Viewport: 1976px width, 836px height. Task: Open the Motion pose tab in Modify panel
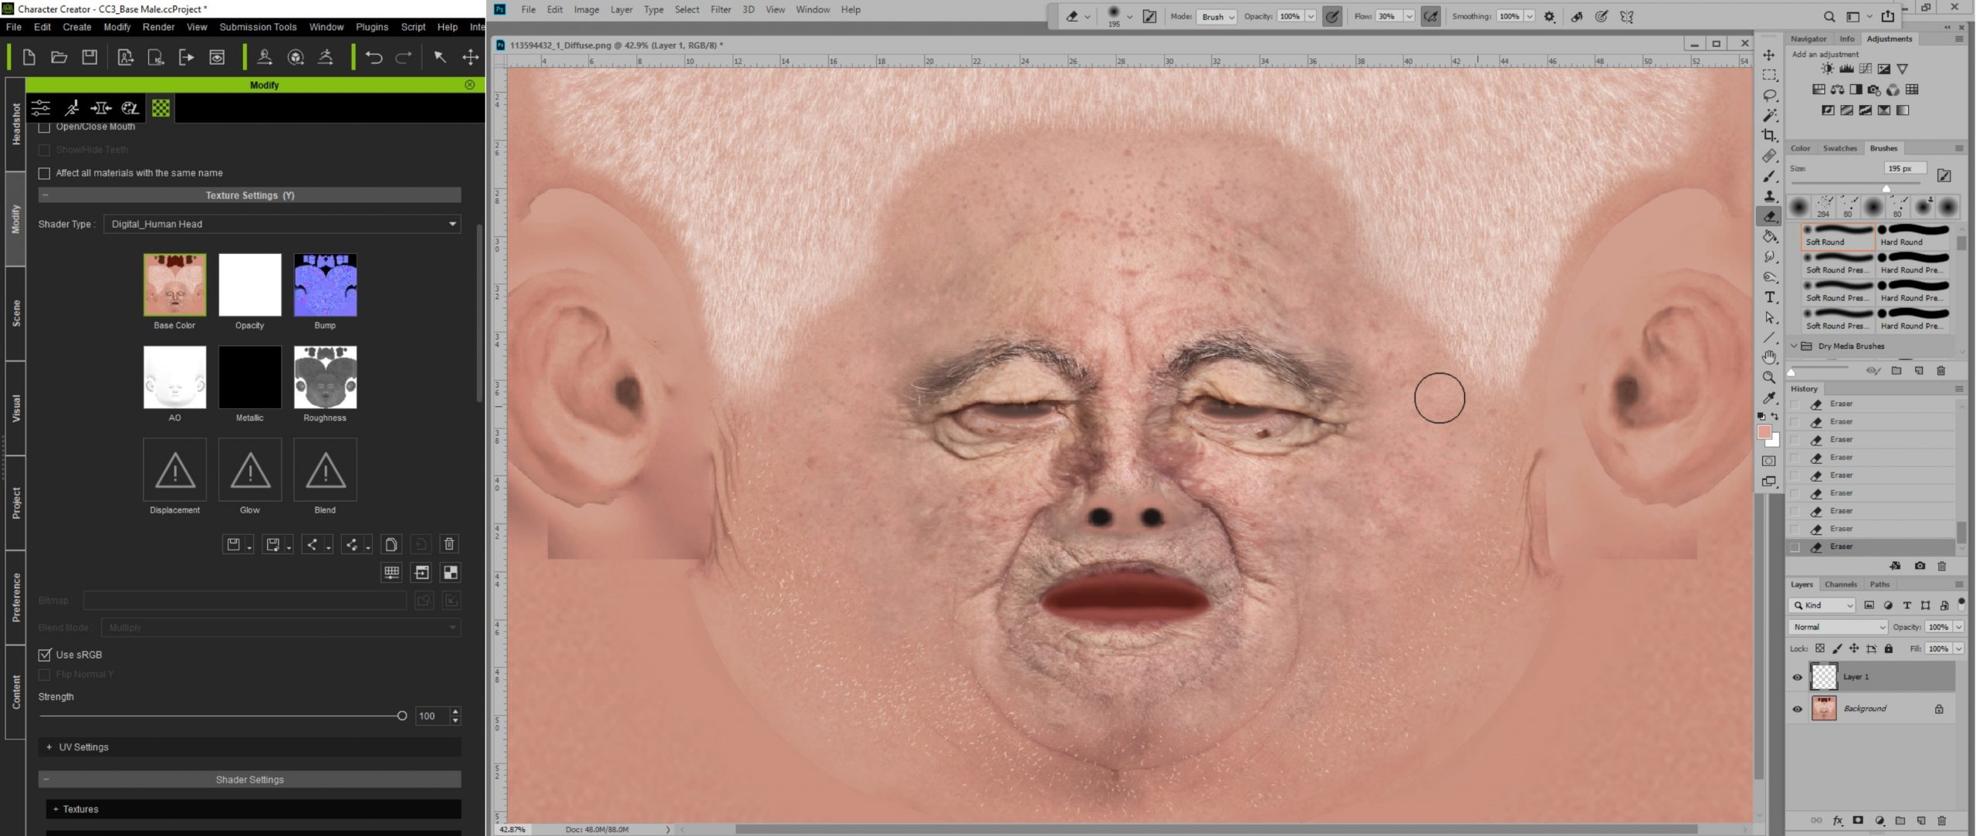[x=72, y=108]
